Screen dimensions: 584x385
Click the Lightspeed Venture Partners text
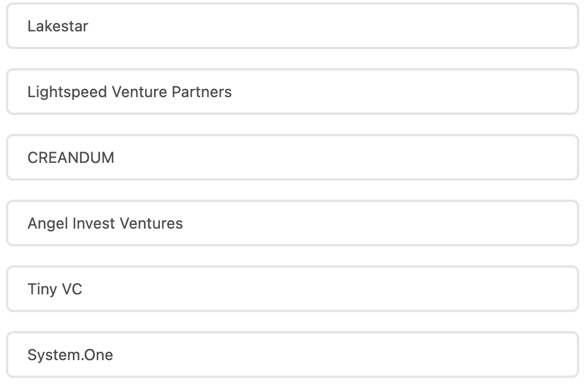tap(129, 92)
